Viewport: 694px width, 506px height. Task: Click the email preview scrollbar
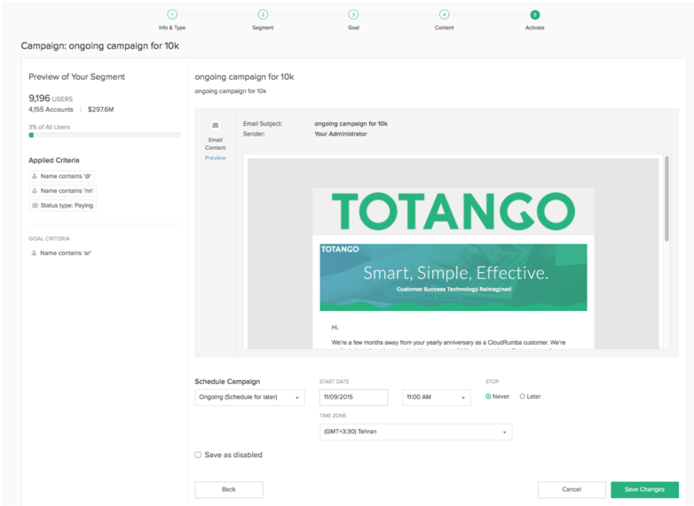[x=666, y=199]
